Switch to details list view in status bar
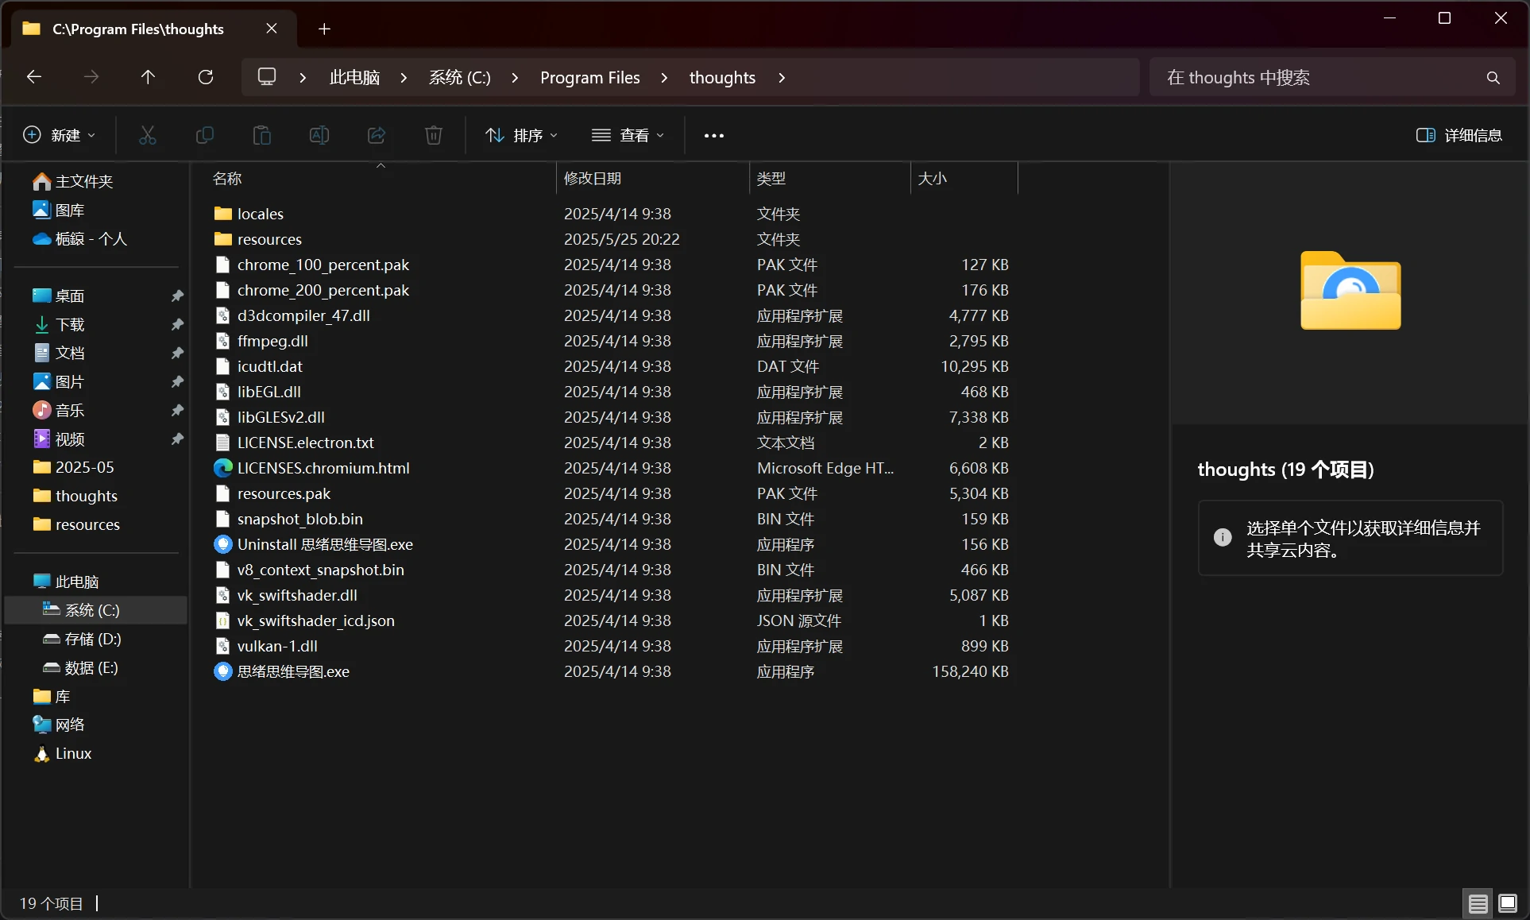 [1478, 903]
